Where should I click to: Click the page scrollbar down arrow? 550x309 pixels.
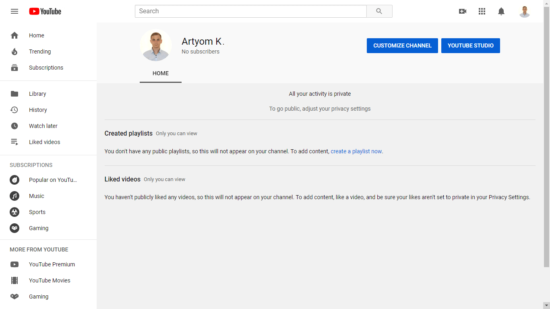coord(546,305)
